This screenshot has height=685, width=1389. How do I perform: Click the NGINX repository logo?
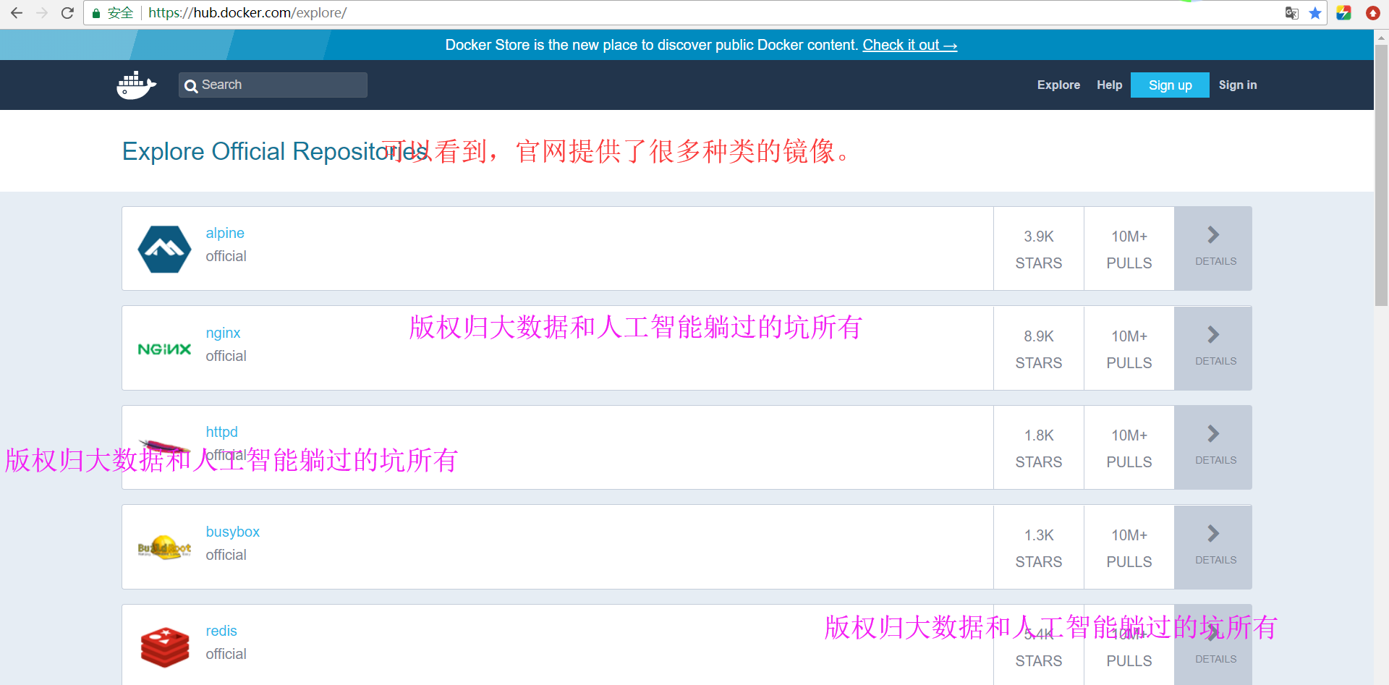pos(165,349)
